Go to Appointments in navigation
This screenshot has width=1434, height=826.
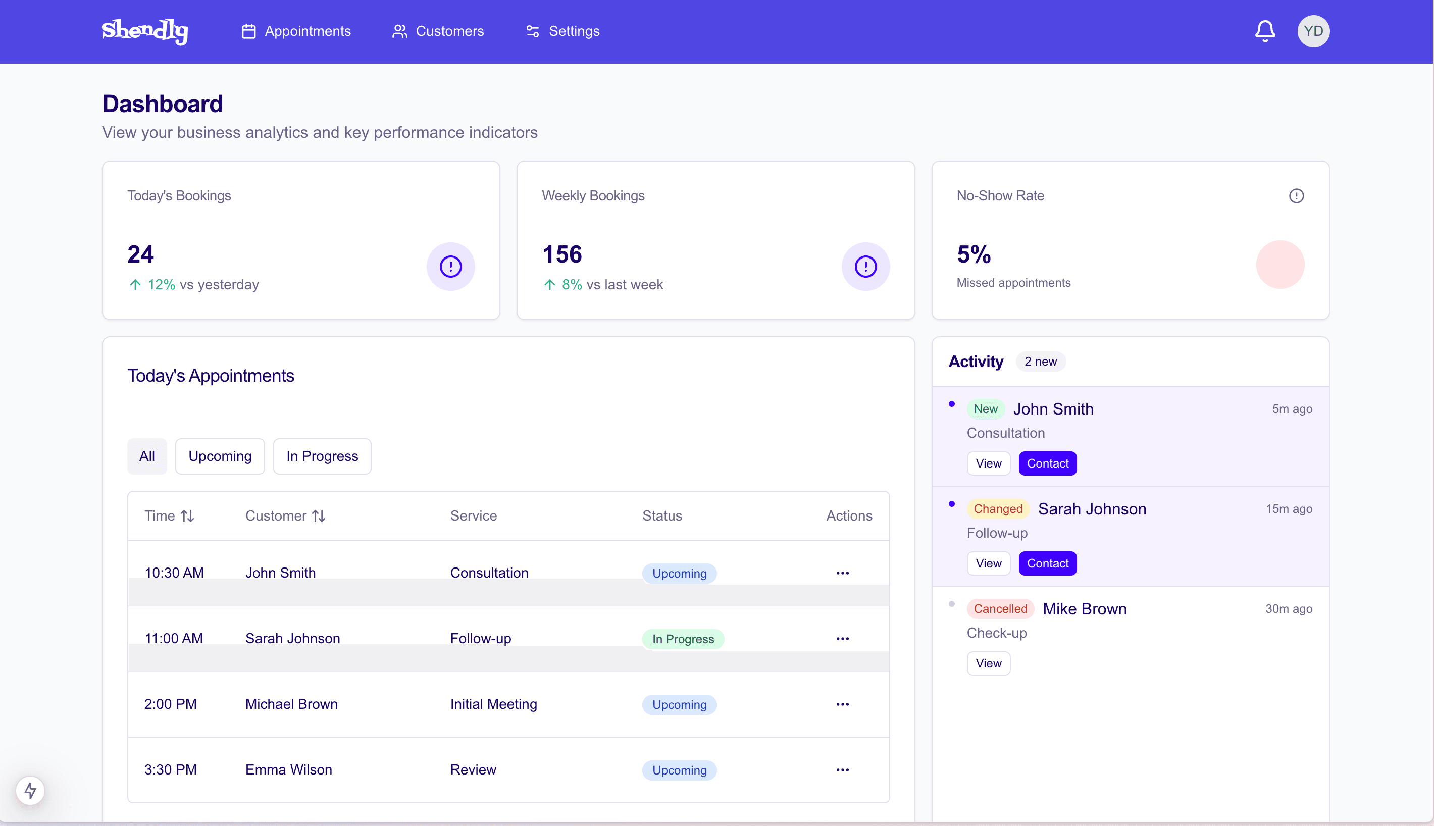point(296,31)
